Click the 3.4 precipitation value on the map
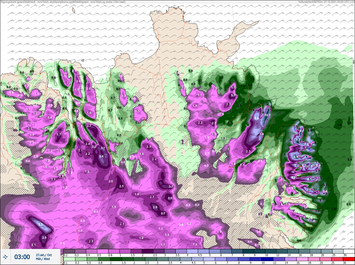The width and height of the screenshot is (355, 265). pos(101,156)
